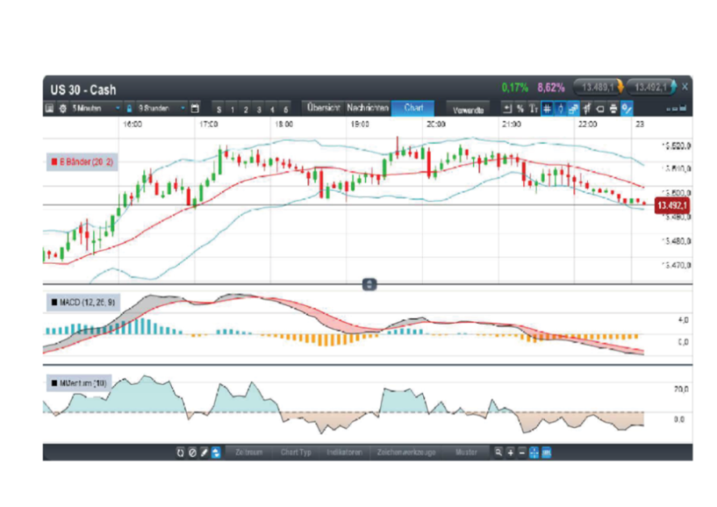The width and height of the screenshot is (717, 507).
Task: Click the red 13.492,1 price axis marker
Action: point(671,205)
